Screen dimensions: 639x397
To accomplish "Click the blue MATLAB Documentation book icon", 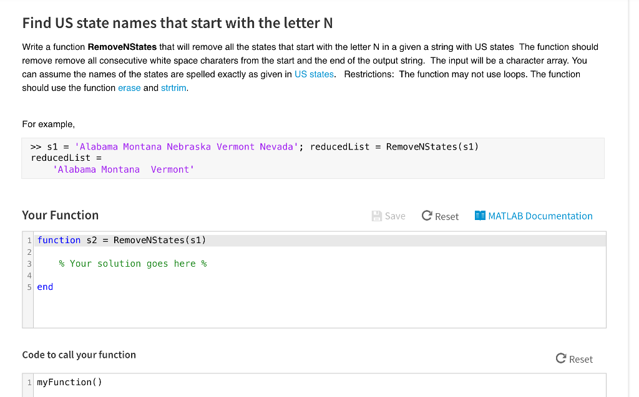I will (480, 216).
